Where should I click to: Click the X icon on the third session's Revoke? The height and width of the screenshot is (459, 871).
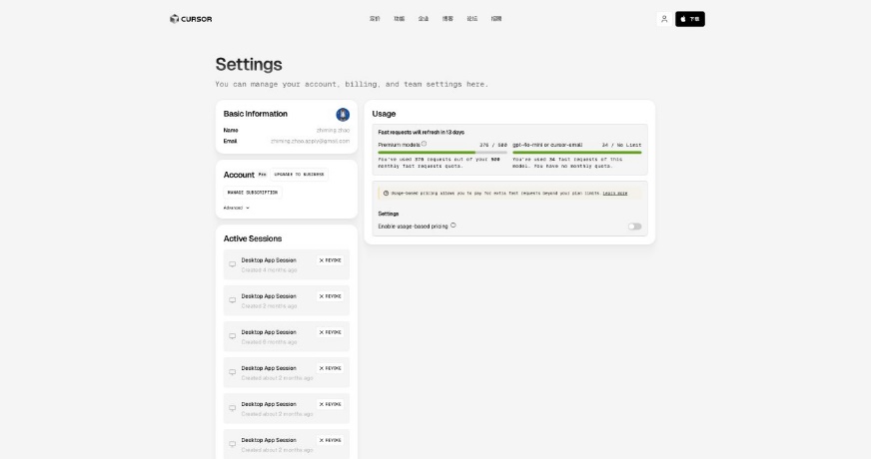pos(322,332)
